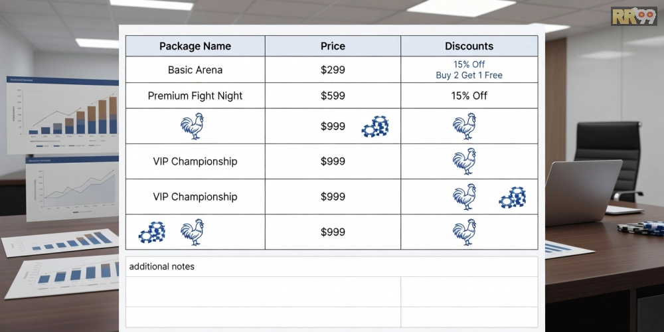Click the rooster icon below Premium Fight Night
Viewport: 664px width, 332px height.
[x=193, y=126]
